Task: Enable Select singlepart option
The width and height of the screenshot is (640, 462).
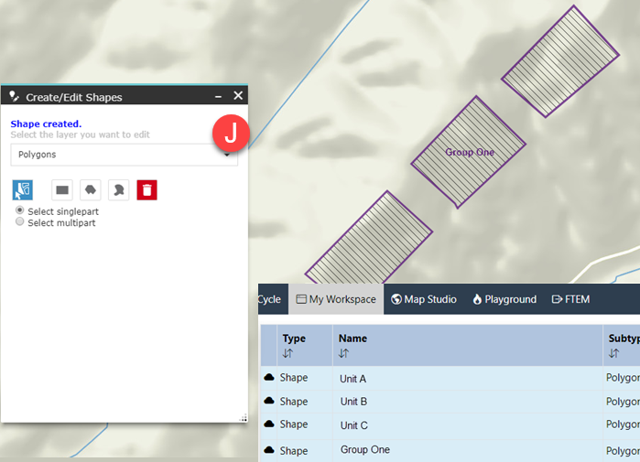Action: [x=20, y=211]
